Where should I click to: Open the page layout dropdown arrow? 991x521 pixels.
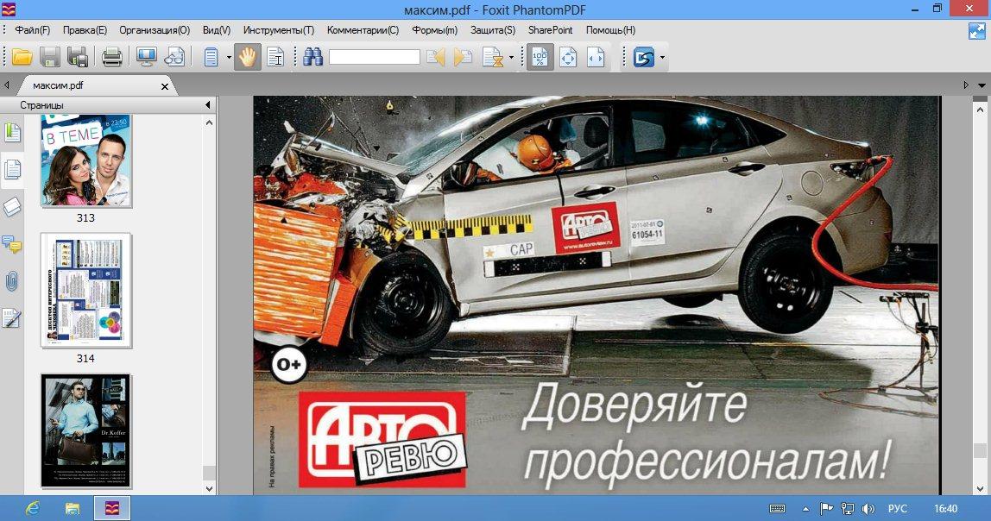pos(229,58)
